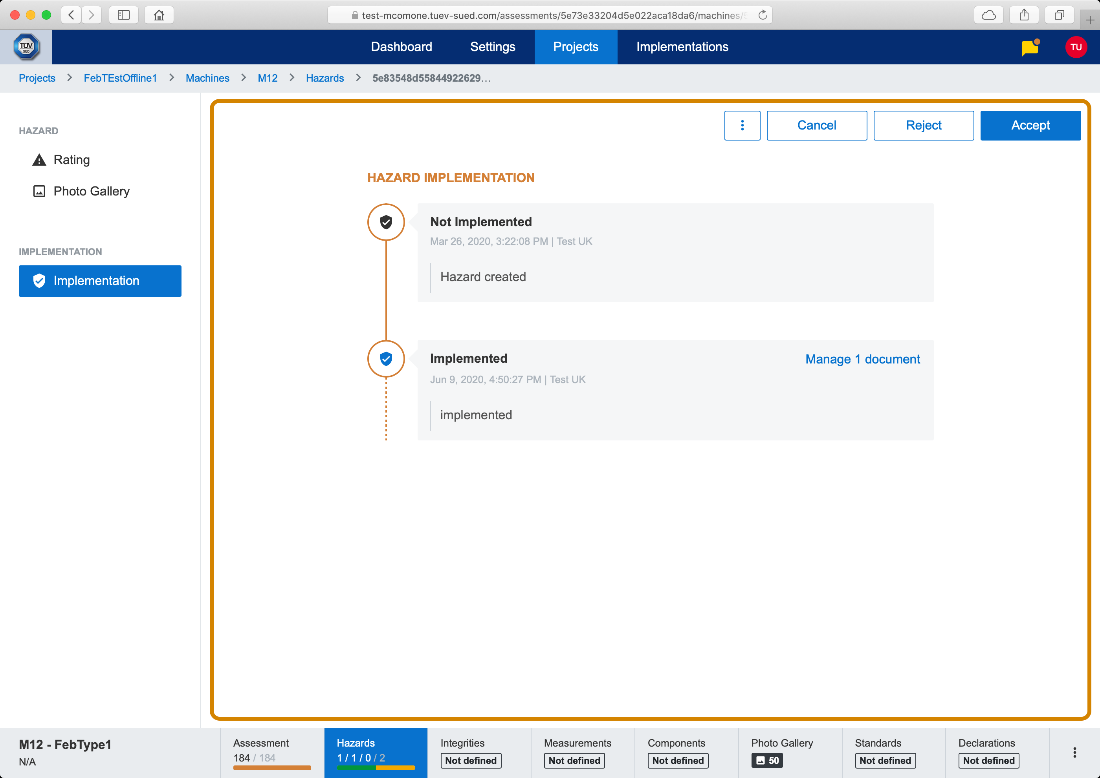Open the three-dot menu beside Cancel
Image resolution: width=1100 pixels, height=778 pixels.
[x=742, y=126]
